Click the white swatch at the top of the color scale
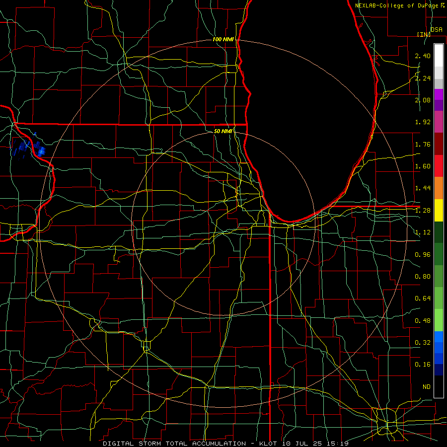The image size is (447, 447). click(439, 55)
